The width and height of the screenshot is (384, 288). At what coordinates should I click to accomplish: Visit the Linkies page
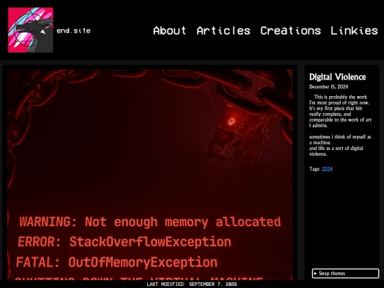[354, 31]
